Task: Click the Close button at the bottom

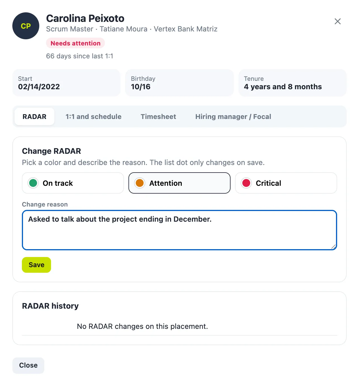Action: [28, 365]
